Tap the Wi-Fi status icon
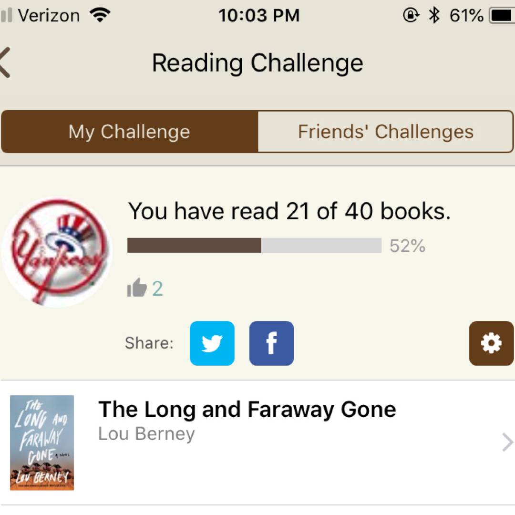 (x=100, y=16)
